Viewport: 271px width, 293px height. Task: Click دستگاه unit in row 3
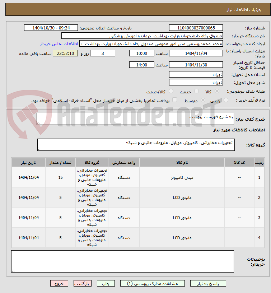click(123, 218)
